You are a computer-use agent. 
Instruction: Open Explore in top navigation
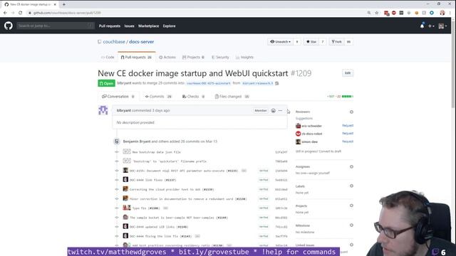(169, 26)
